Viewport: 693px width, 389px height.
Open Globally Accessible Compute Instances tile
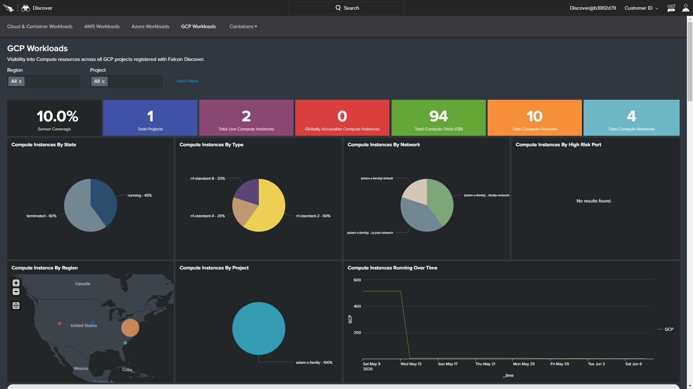tap(342, 118)
